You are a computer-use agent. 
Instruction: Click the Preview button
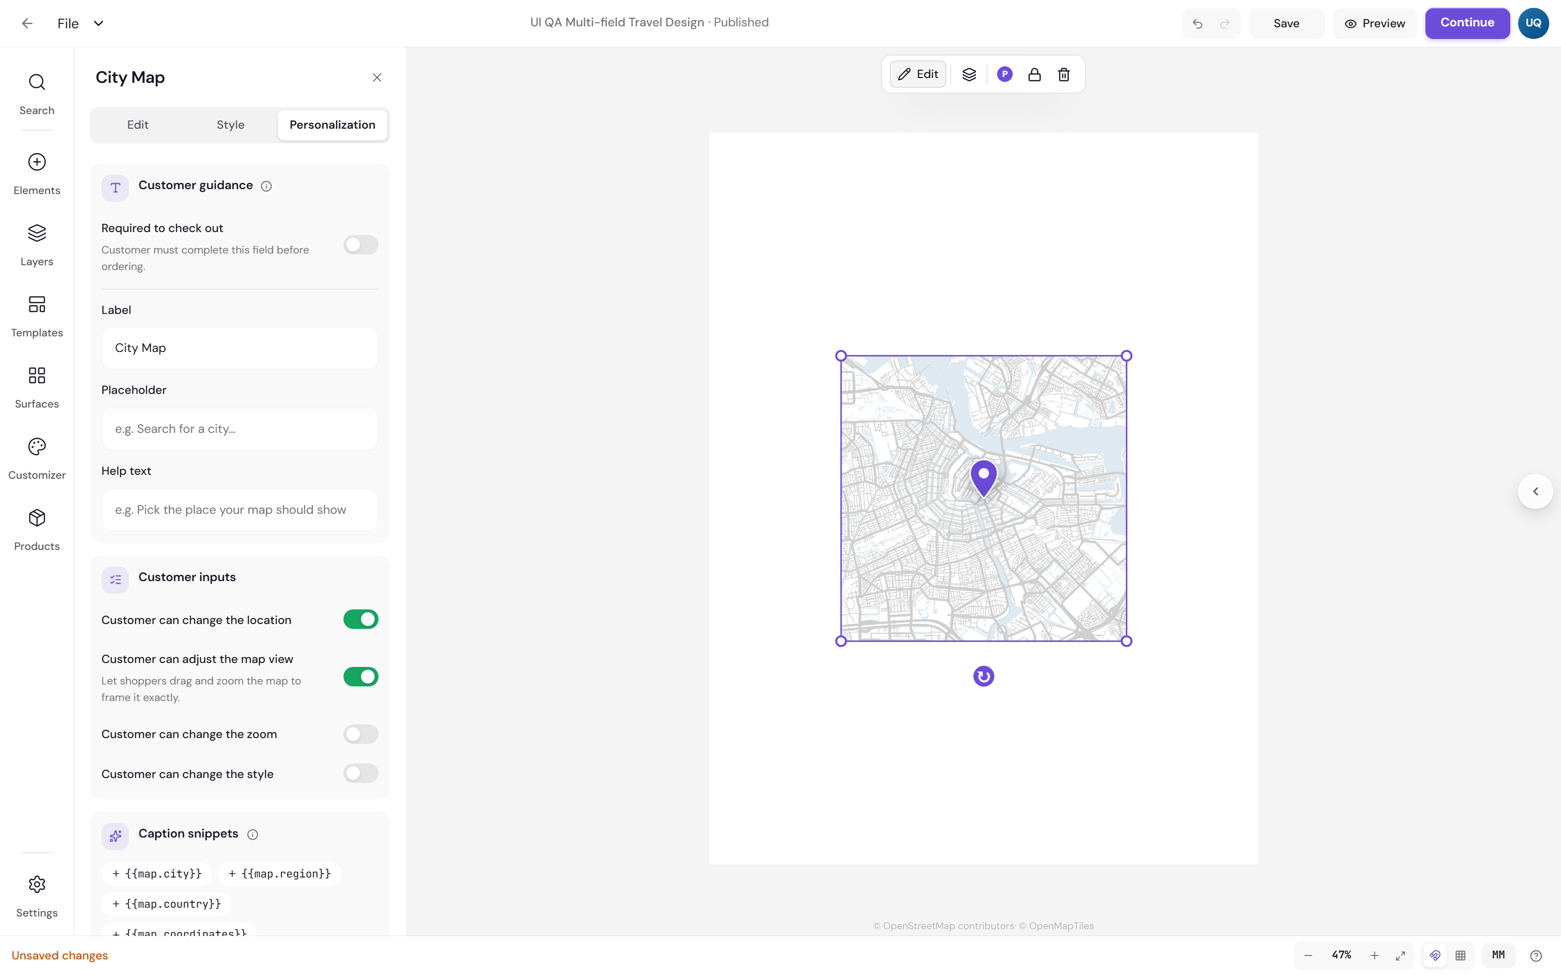tap(1375, 23)
